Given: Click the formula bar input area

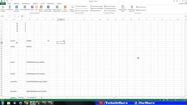Looking at the screenshot, I should click(104, 16).
